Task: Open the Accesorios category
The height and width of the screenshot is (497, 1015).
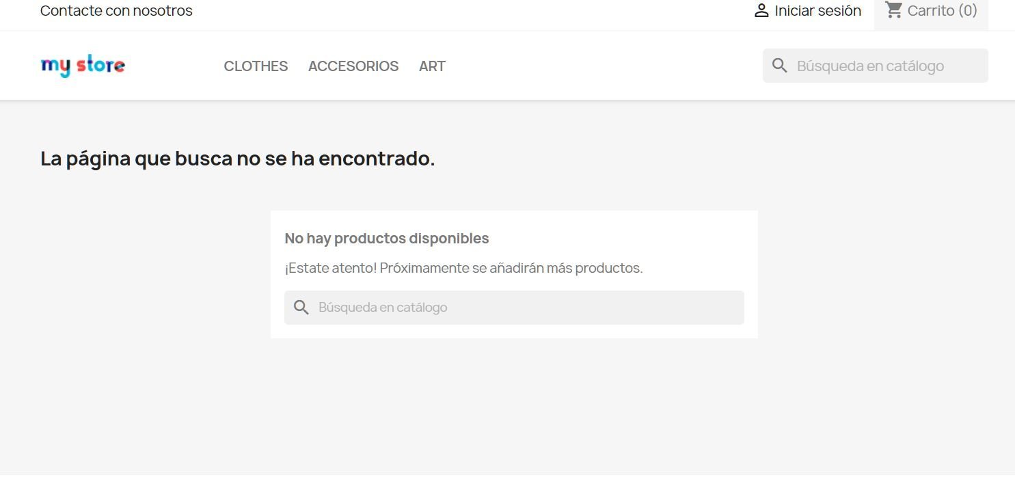Action: (353, 66)
